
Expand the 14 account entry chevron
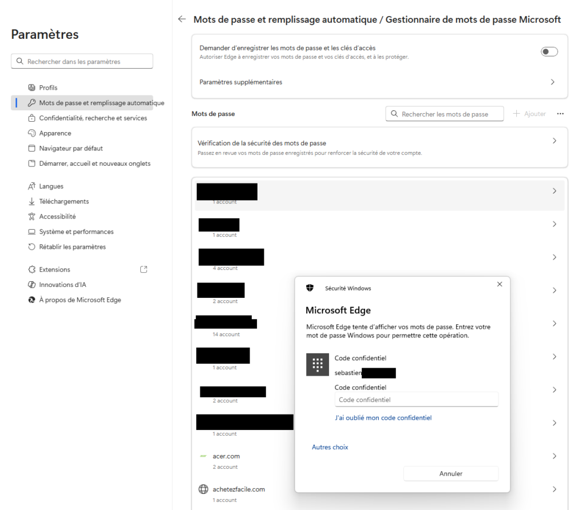point(554,324)
